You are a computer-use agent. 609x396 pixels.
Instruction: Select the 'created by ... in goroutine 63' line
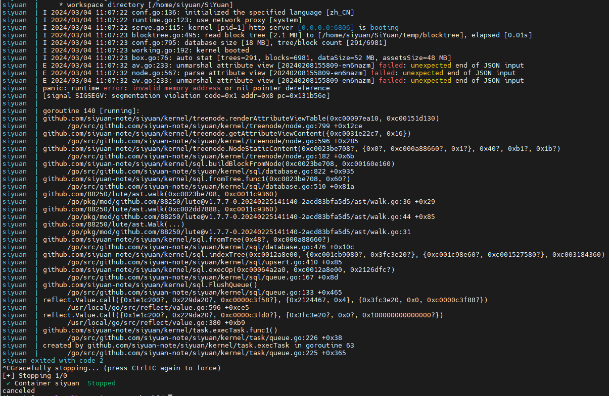click(198, 345)
